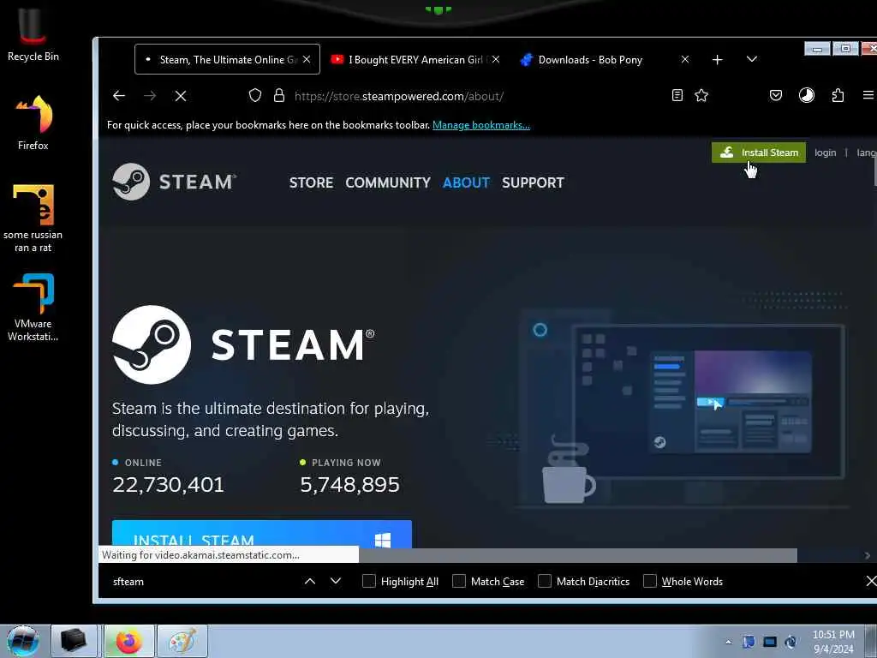
Task: Open the tracking protection shield icon
Action: [255, 96]
